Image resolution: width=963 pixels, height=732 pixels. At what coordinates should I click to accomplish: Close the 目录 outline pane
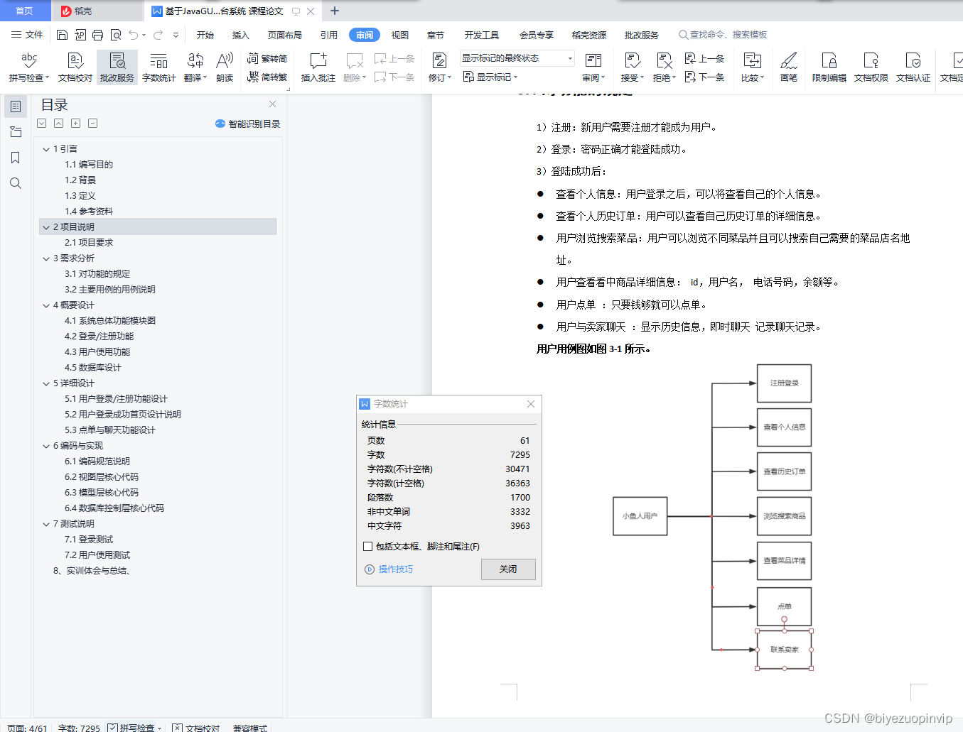pos(272,104)
